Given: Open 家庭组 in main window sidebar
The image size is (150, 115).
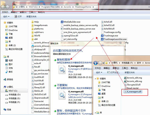Looking at the screenshot, I should click(x=8, y=79).
